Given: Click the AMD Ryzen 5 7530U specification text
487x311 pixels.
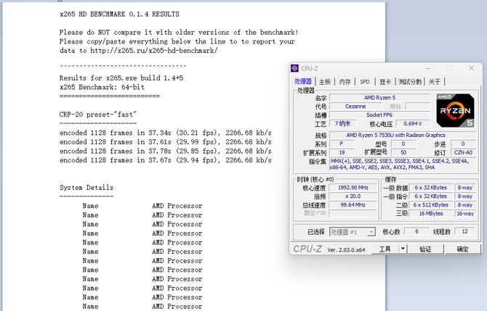Looking at the screenshot, I should [402, 135].
